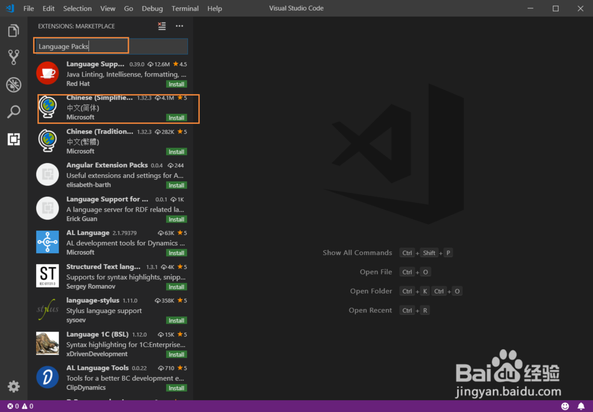This screenshot has height=412, width=593.
Task: Open the Go menu
Action: pyautogui.click(x=129, y=8)
